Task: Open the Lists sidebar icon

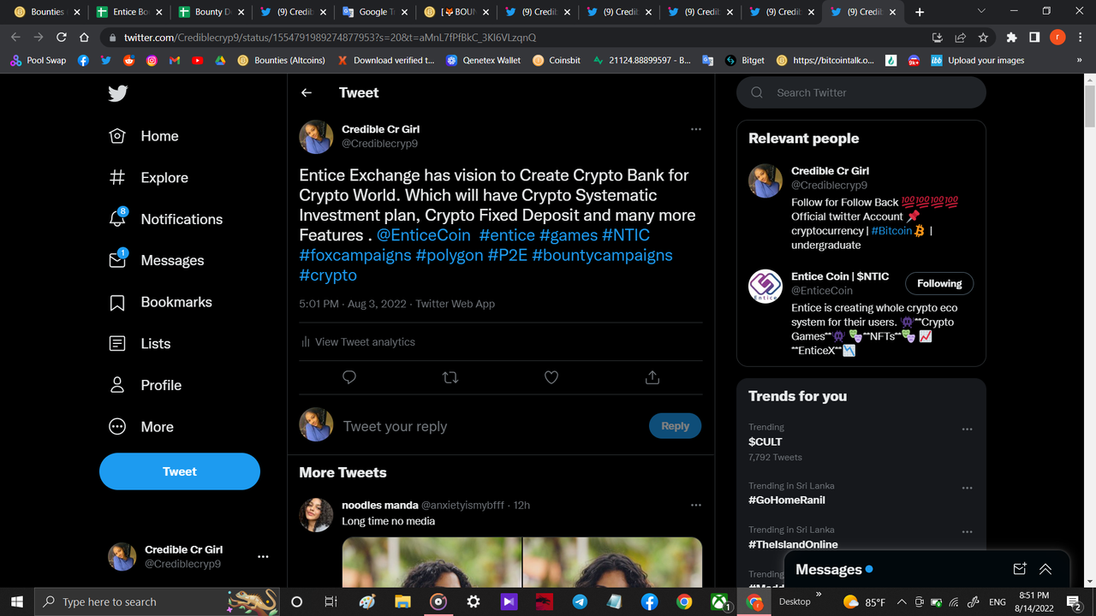Action: [x=117, y=343]
